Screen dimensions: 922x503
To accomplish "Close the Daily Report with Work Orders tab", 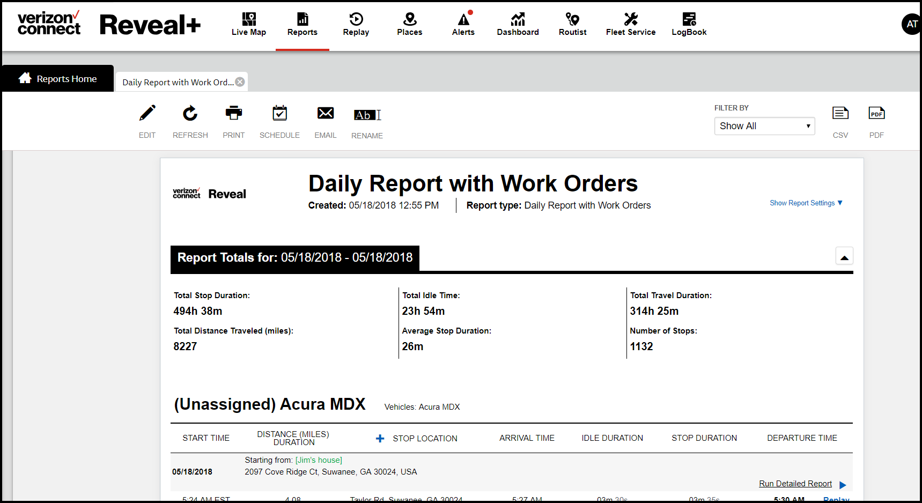I will pyautogui.click(x=240, y=82).
